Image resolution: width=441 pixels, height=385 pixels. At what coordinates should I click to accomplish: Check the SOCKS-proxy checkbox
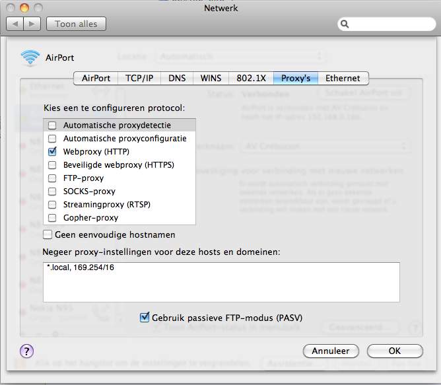click(52, 192)
